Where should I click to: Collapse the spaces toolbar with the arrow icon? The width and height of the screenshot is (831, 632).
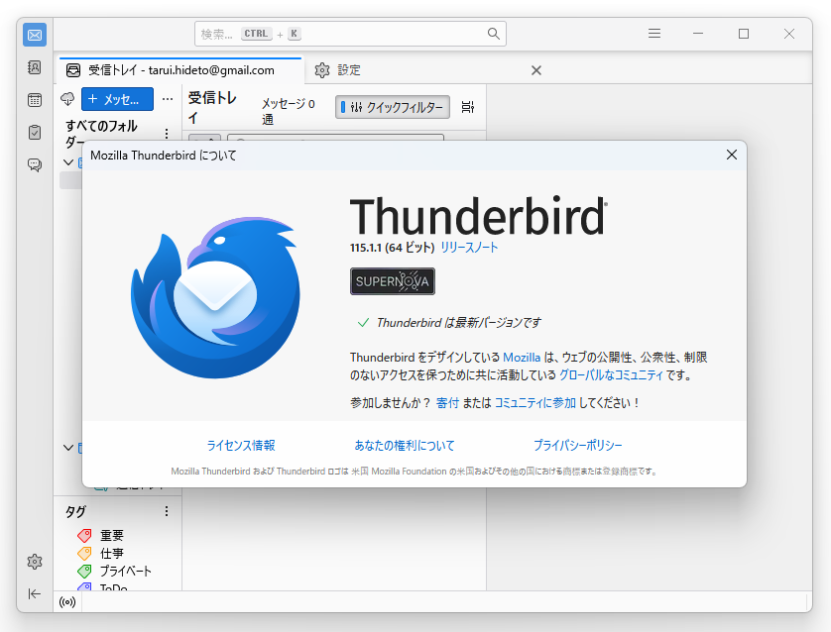(x=35, y=594)
